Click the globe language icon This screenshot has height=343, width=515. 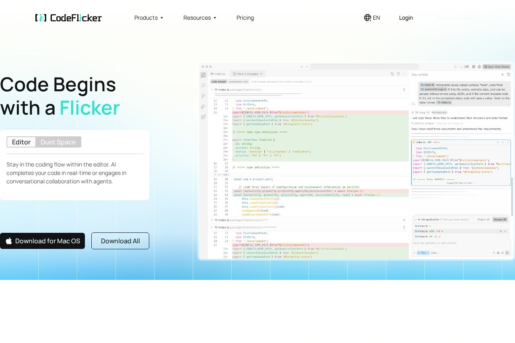pyautogui.click(x=367, y=18)
